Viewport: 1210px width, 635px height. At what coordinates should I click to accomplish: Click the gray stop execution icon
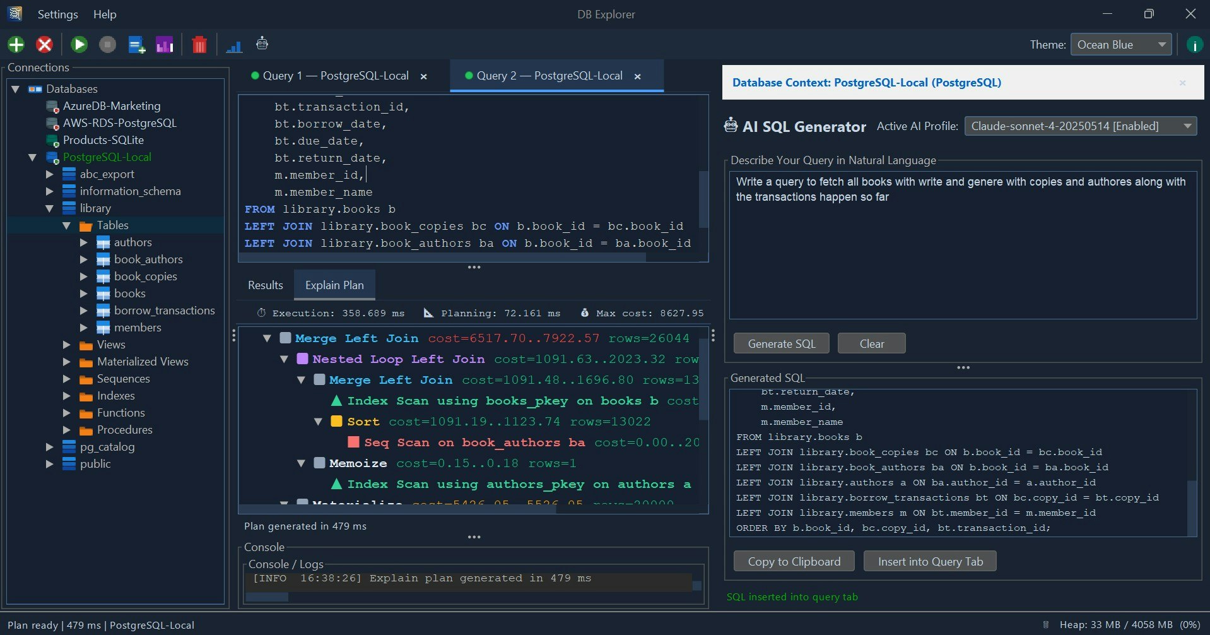click(x=107, y=44)
